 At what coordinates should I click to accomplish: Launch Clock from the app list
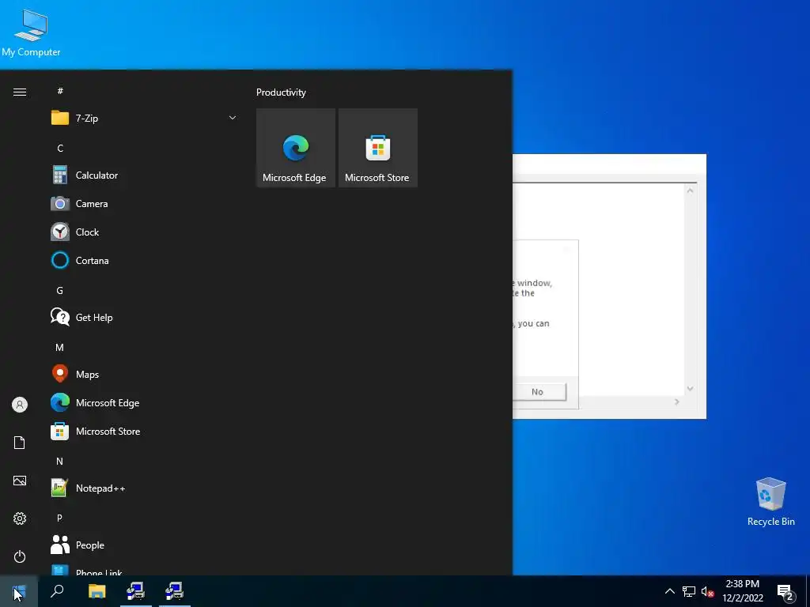click(143, 232)
